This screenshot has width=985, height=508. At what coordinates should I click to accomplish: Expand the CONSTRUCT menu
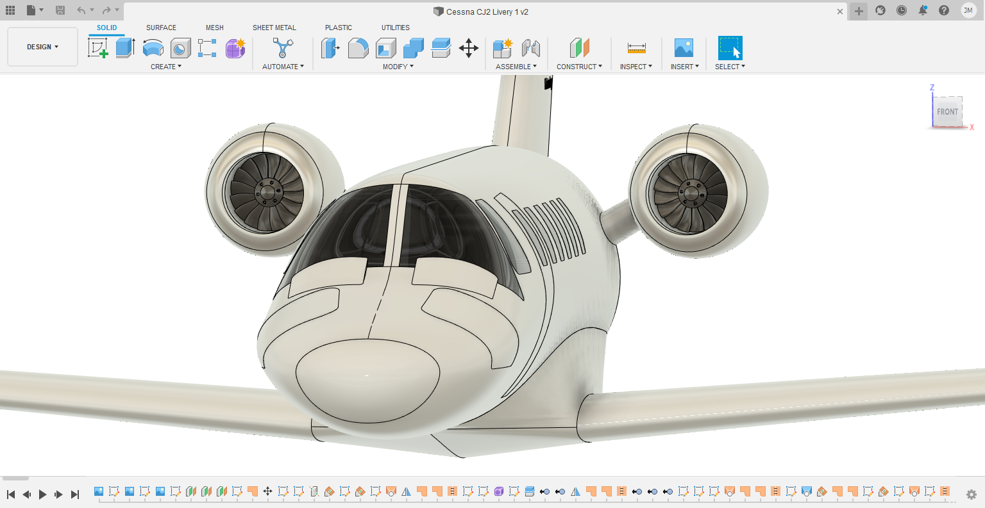(x=579, y=67)
